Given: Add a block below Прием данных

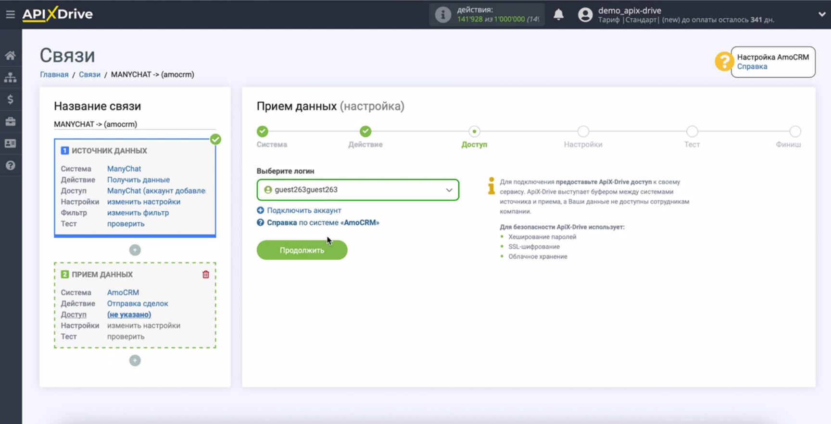Looking at the screenshot, I should (135, 361).
